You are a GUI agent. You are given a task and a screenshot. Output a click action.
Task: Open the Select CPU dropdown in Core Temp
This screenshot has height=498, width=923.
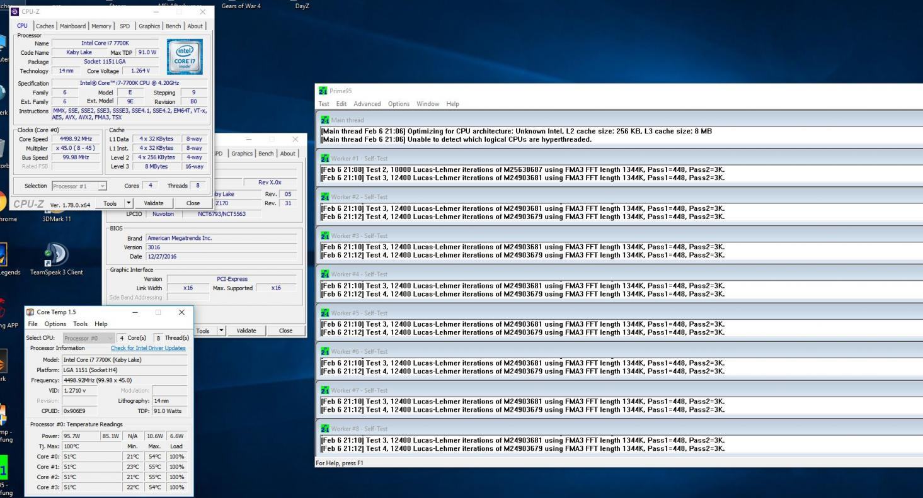pyautogui.click(x=89, y=338)
